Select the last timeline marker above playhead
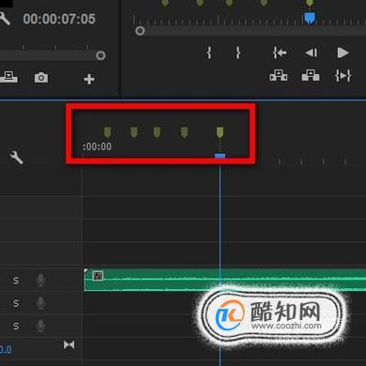The image size is (366, 366). (220, 132)
